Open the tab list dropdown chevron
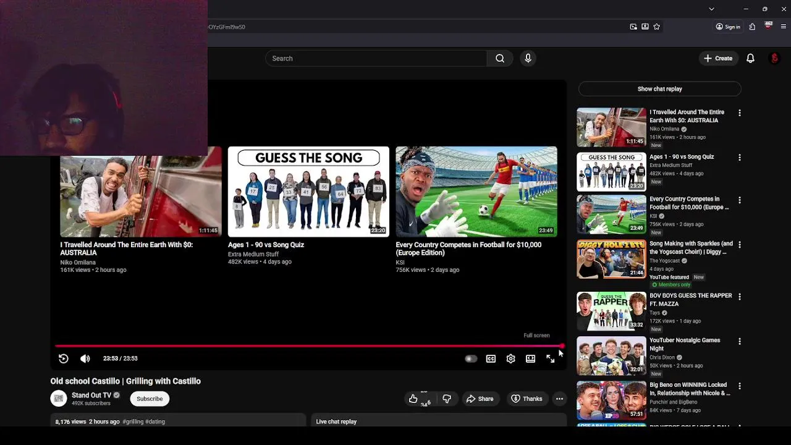The width and height of the screenshot is (791, 445). (x=711, y=9)
